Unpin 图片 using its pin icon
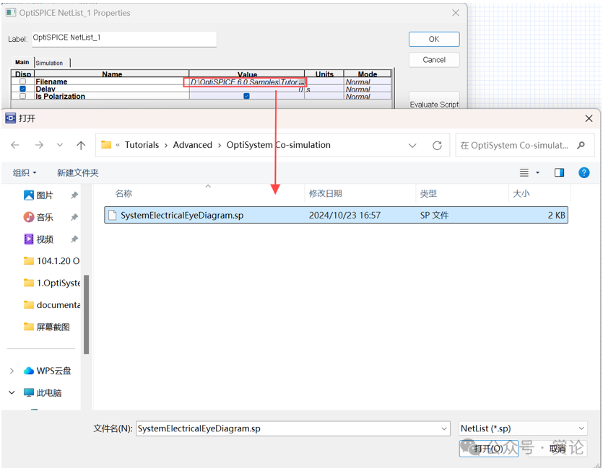 [74, 195]
